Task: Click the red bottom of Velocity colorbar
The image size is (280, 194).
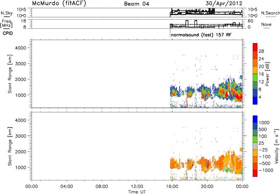Action: (x=255, y=173)
